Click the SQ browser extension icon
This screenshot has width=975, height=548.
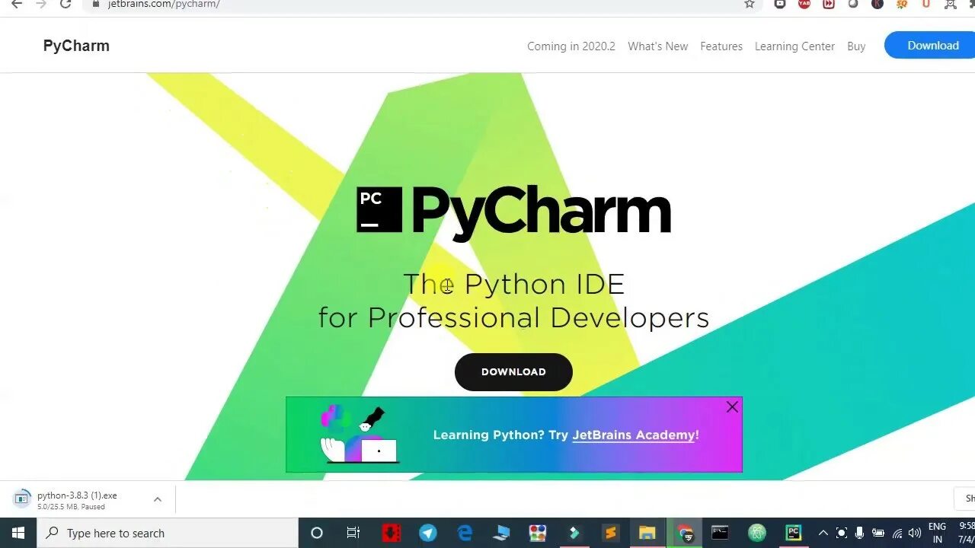click(x=902, y=4)
